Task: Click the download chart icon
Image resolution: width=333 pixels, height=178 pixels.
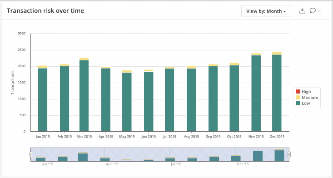Action: [302, 10]
